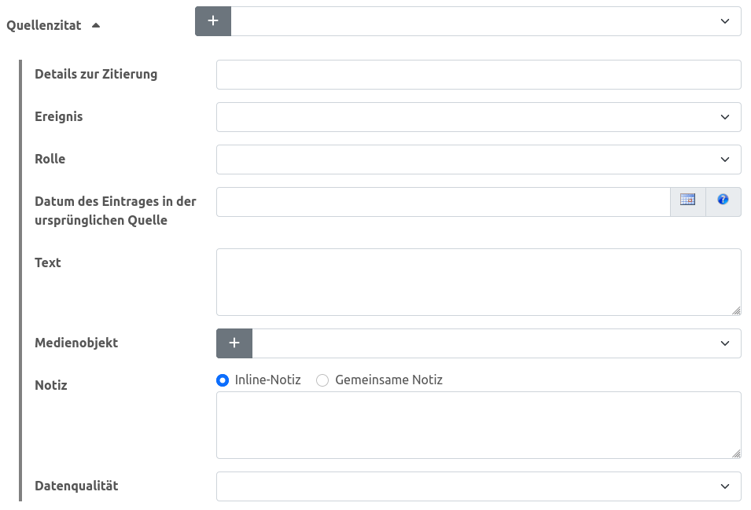
Task: Click the plus button beside Medienobjekt
Action: (234, 343)
